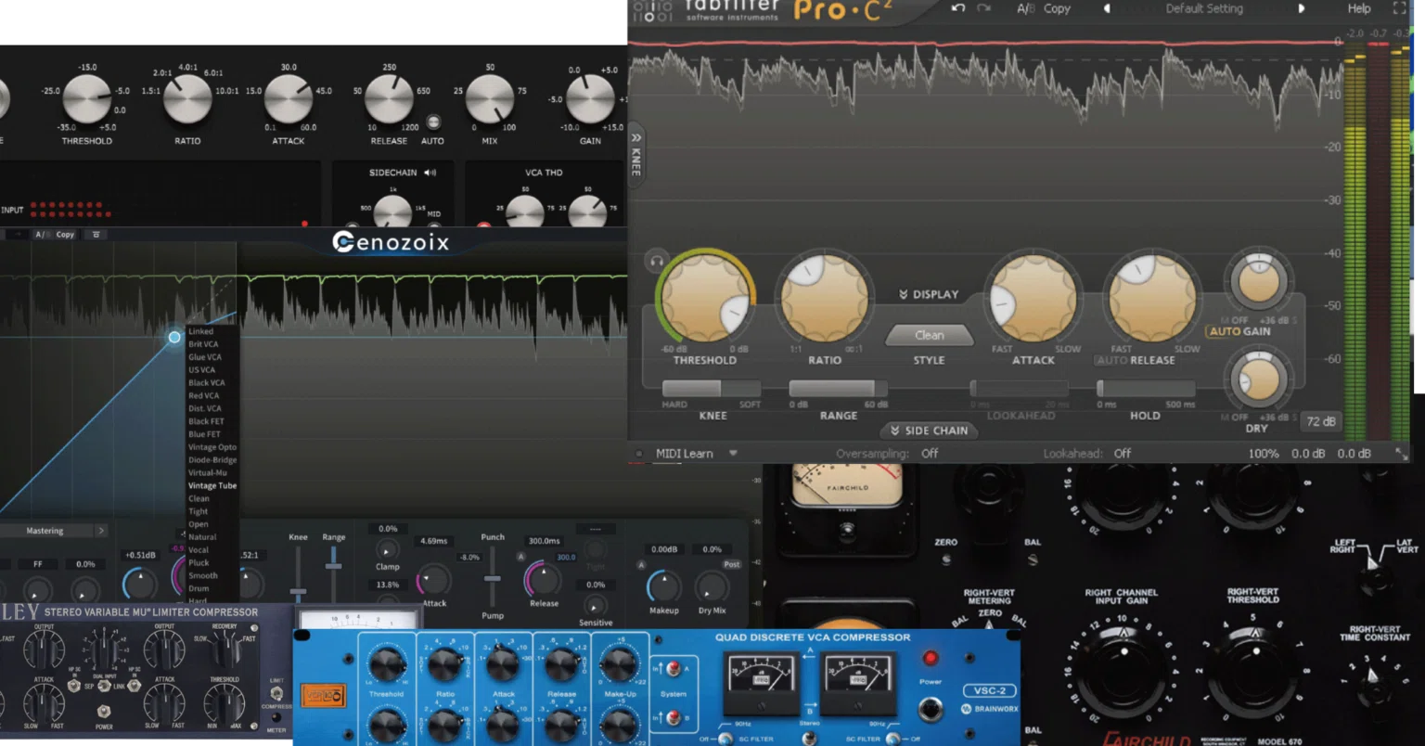This screenshot has height=746, width=1425.
Task: Toggle full screen mode in Pro-C2
Action: click(1399, 8)
